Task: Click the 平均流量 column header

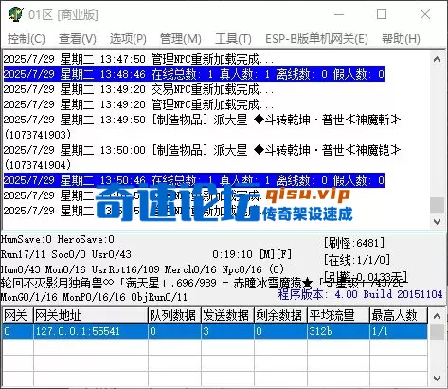Action: pyautogui.click(x=338, y=315)
